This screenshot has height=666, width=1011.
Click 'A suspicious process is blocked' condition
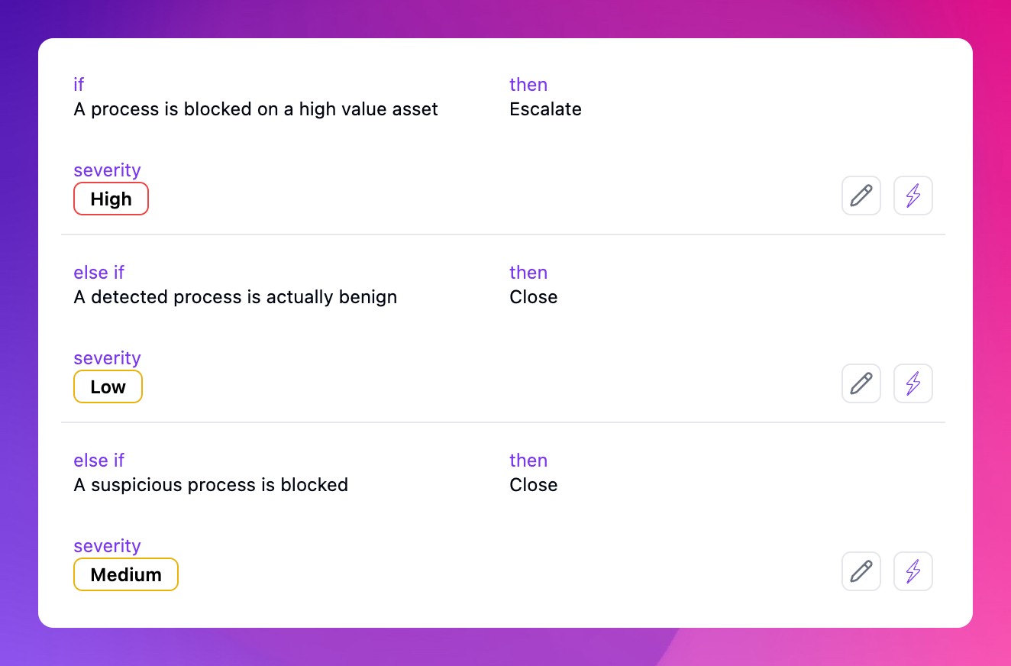click(211, 485)
